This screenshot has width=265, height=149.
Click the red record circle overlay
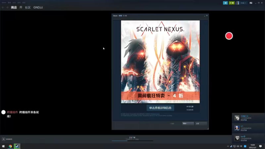[229, 36]
